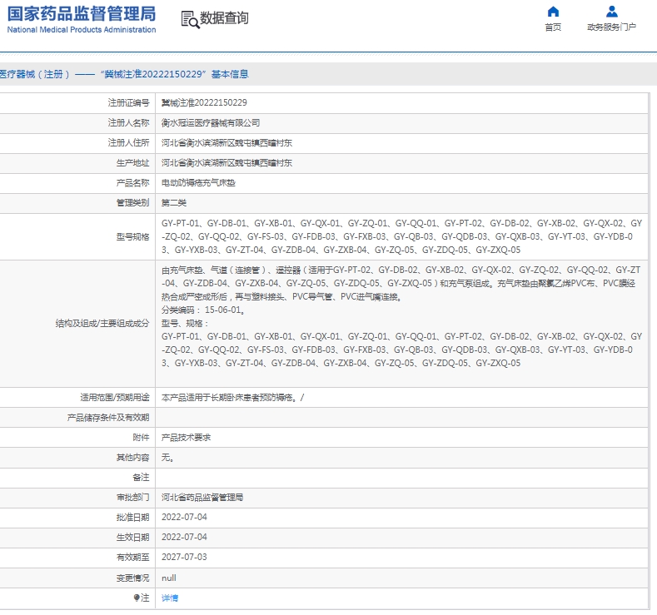The width and height of the screenshot is (657, 615).
Task: Open the 政务服务门户 user icon
Action: pyautogui.click(x=611, y=12)
